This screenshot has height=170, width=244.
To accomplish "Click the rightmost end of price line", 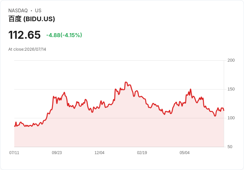I will [x=224, y=111].
